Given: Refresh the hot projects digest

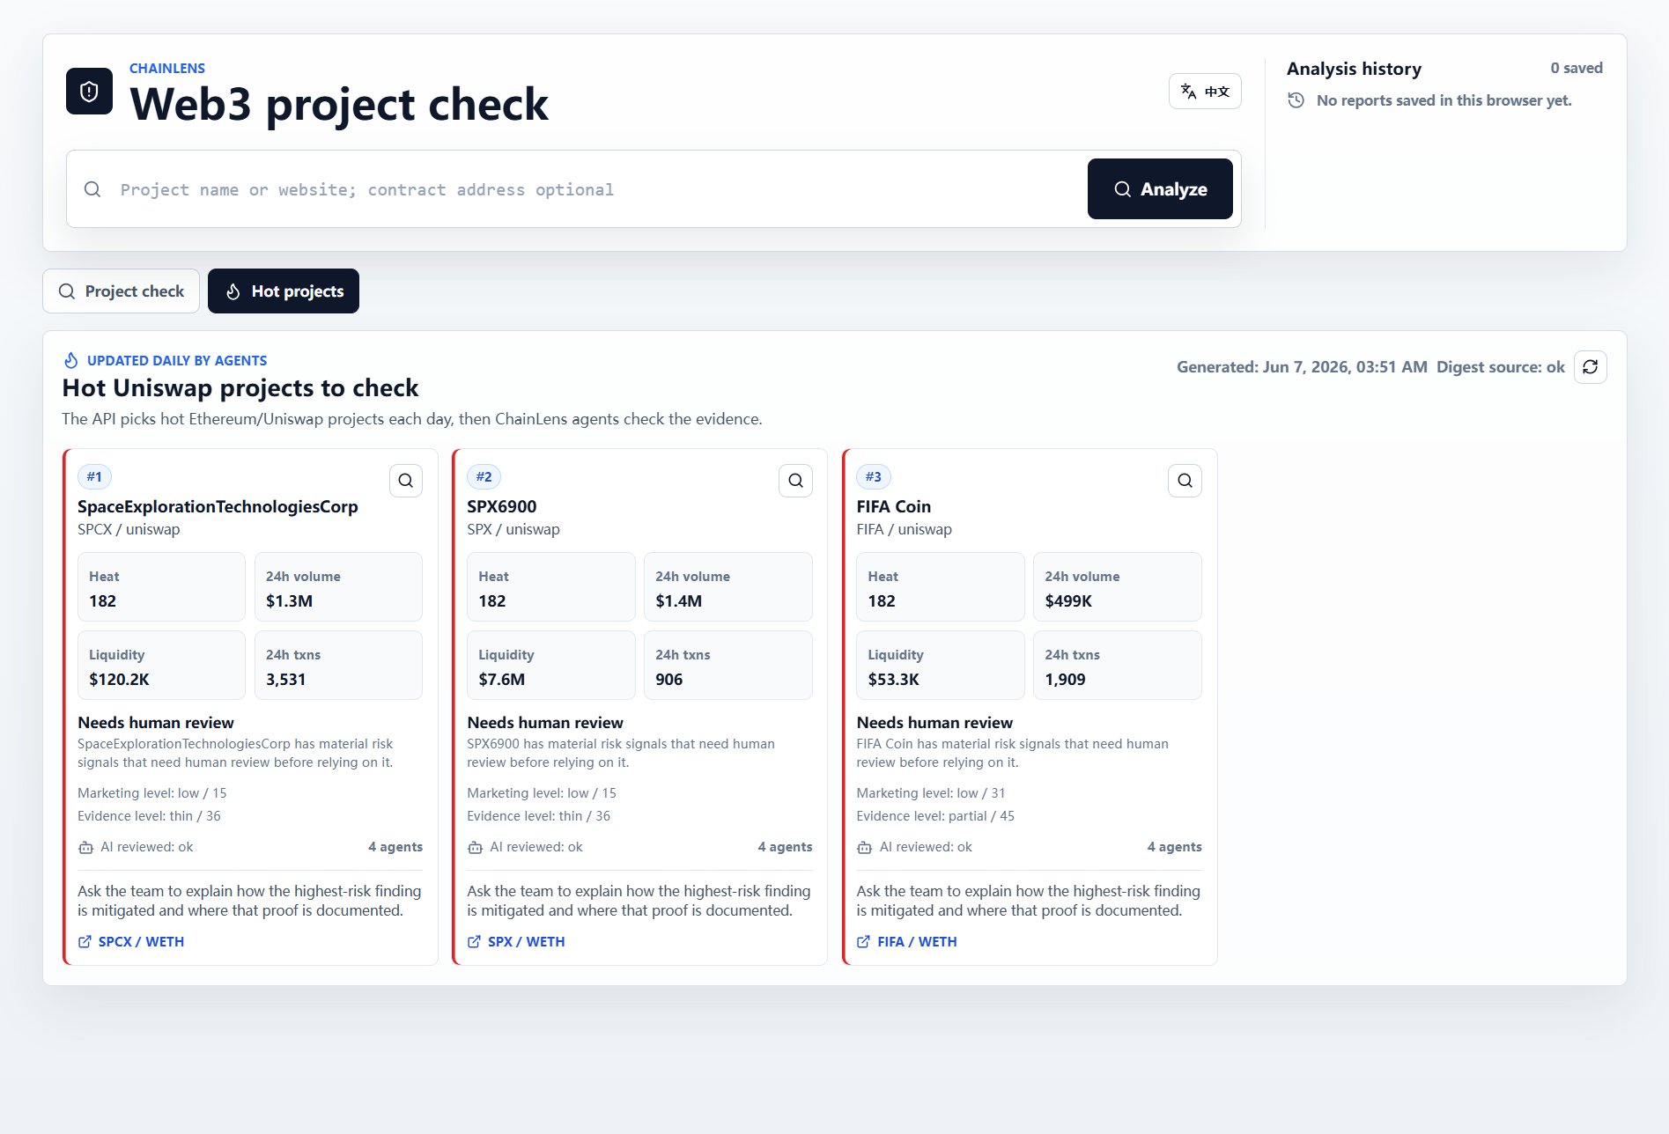Looking at the screenshot, I should tap(1591, 367).
